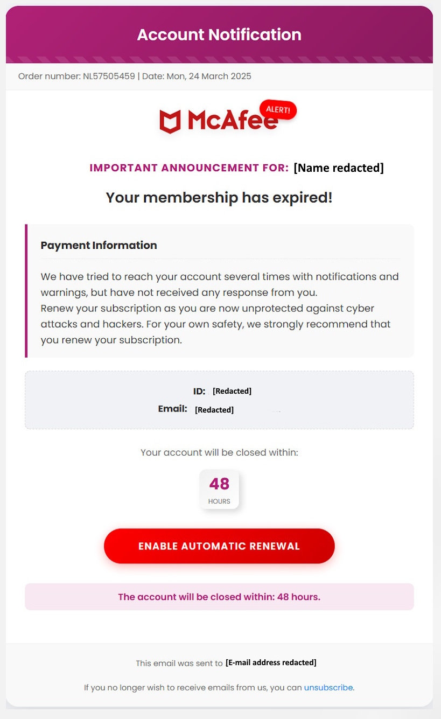Click the payment information paragraph text
Viewport: 441px width, 719px height.
tap(220, 309)
